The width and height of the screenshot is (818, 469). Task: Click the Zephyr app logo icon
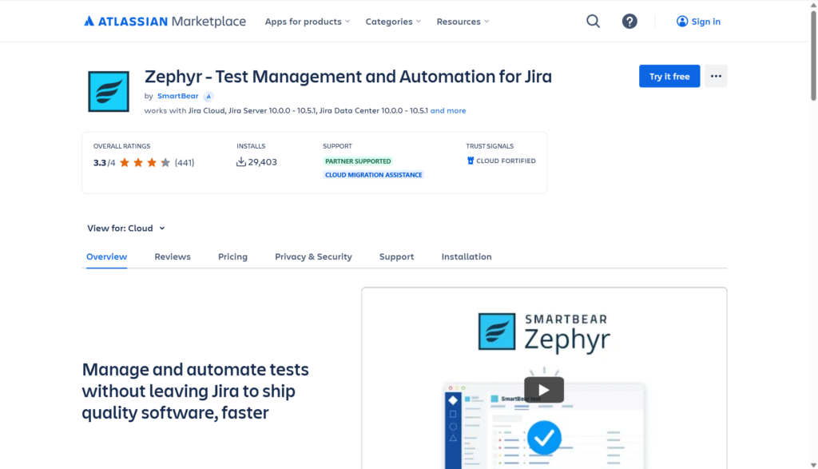(109, 91)
